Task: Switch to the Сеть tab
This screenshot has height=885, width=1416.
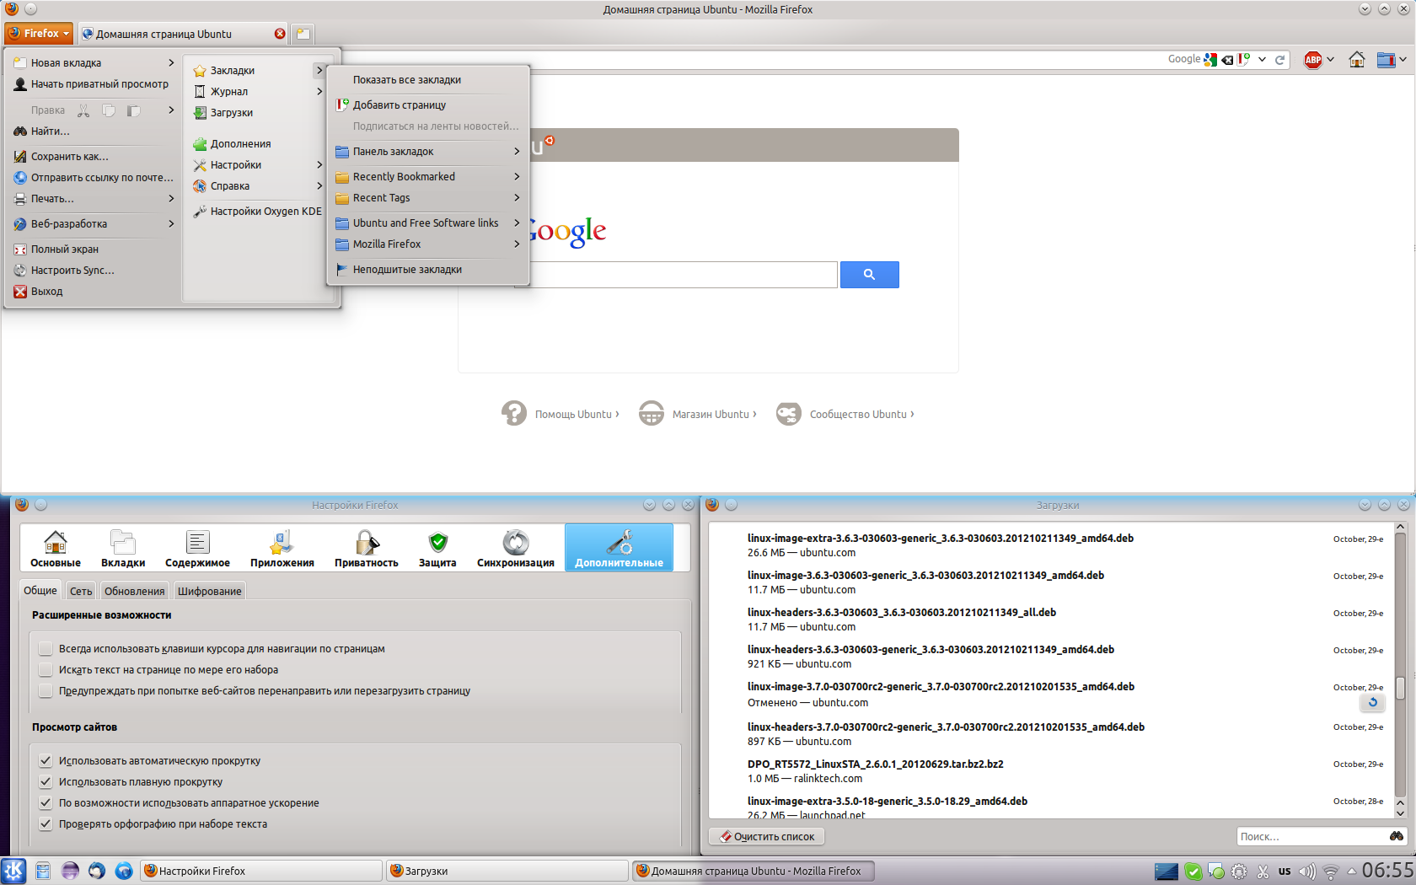Action: pyautogui.click(x=81, y=591)
